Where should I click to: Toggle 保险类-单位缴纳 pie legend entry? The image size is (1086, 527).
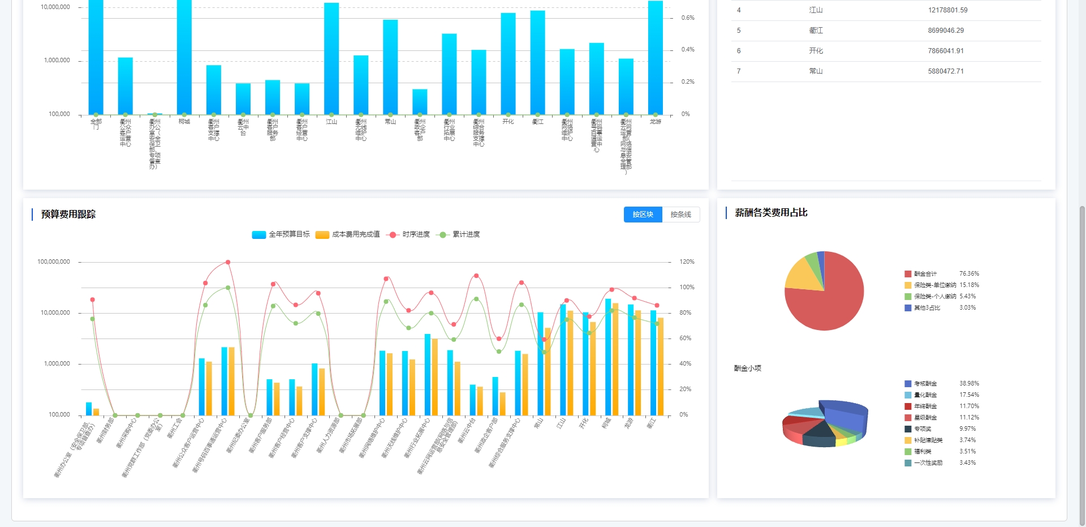930,285
